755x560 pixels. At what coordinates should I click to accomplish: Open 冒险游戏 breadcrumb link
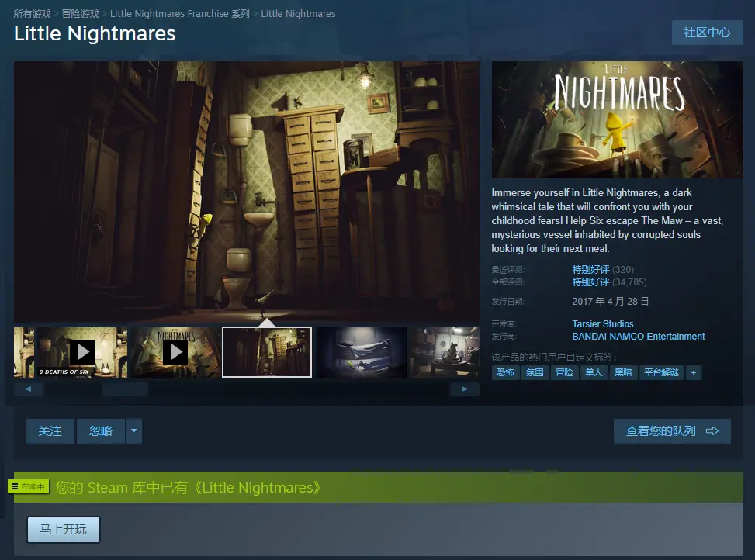81,13
